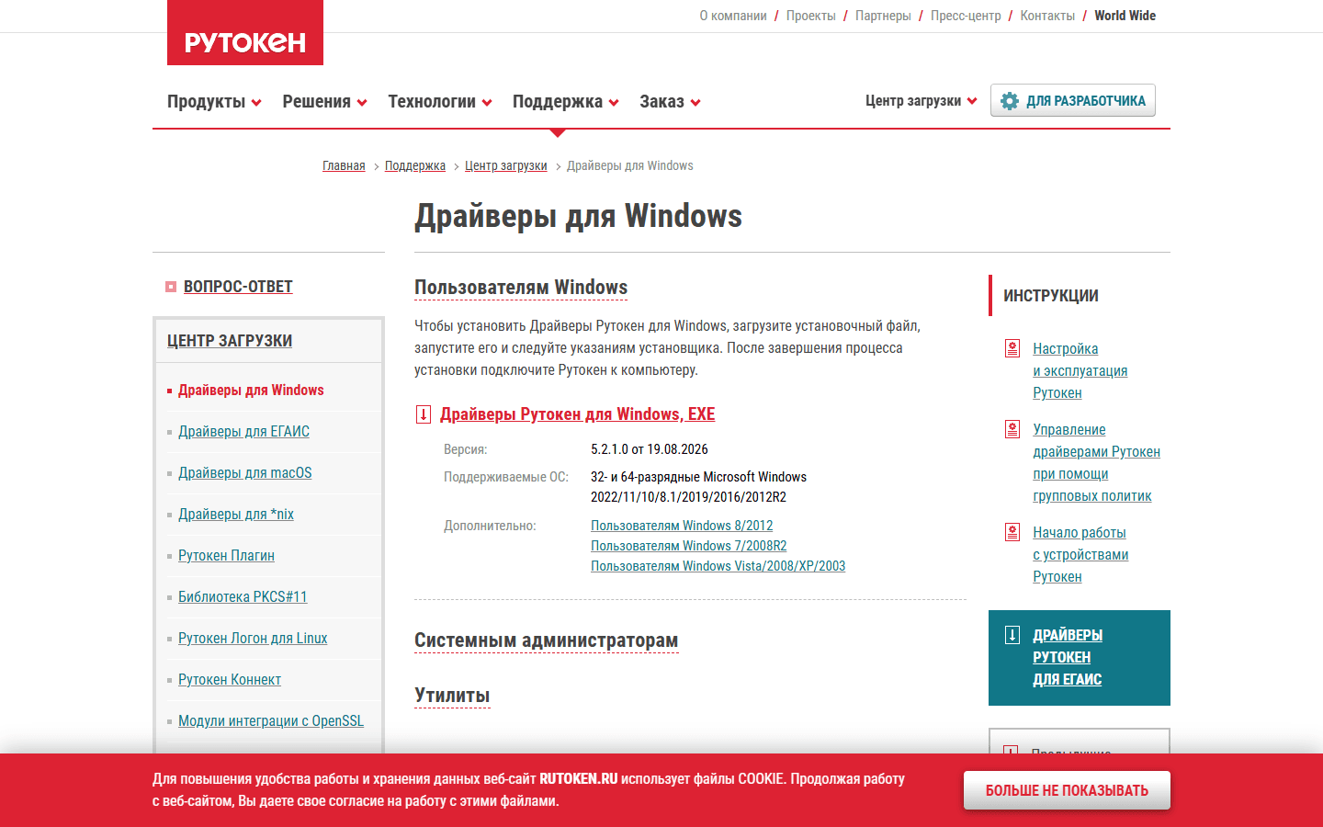The width and height of the screenshot is (1323, 827).
Task: Expand the Поддержка menu
Action: 566,102
